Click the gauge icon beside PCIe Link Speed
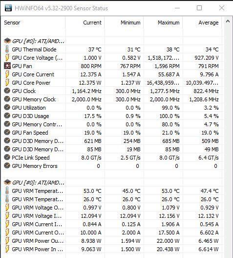The width and height of the screenshot is (233, 258). [x=7, y=157]
